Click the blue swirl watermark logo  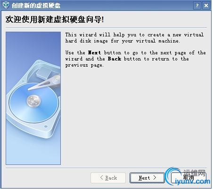[x=172, y=176]
